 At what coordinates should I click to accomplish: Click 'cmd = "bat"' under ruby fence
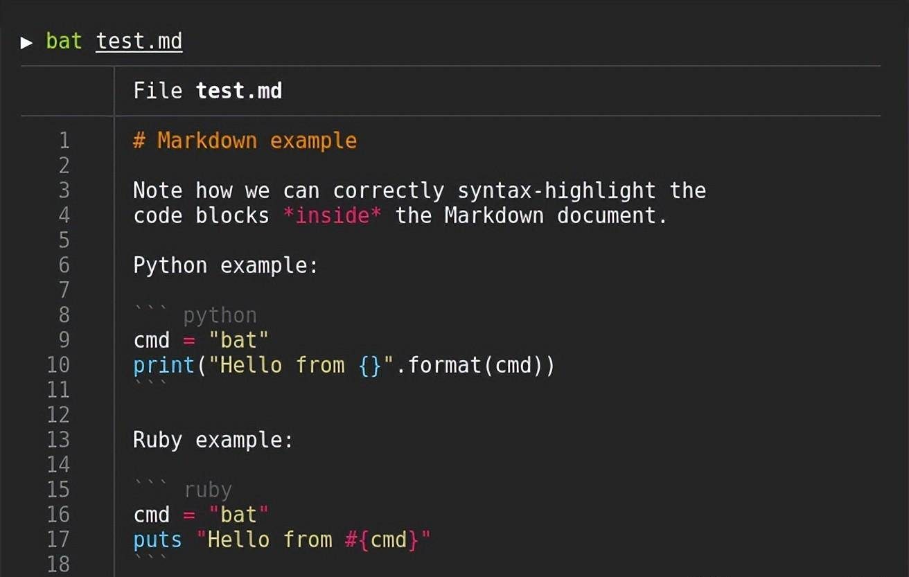coord(201,515)
